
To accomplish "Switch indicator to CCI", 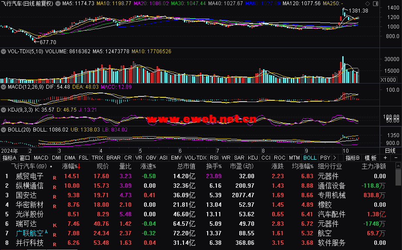I will pos(266,158).
